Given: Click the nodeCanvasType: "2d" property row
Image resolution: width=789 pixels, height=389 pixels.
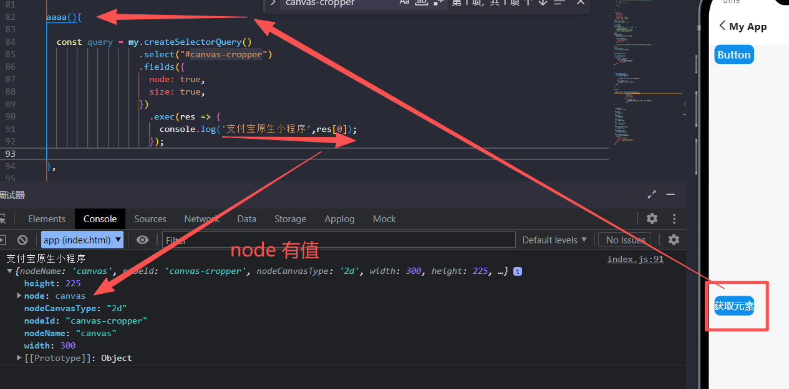Looking at the screenshot, I should coord(75,308).
